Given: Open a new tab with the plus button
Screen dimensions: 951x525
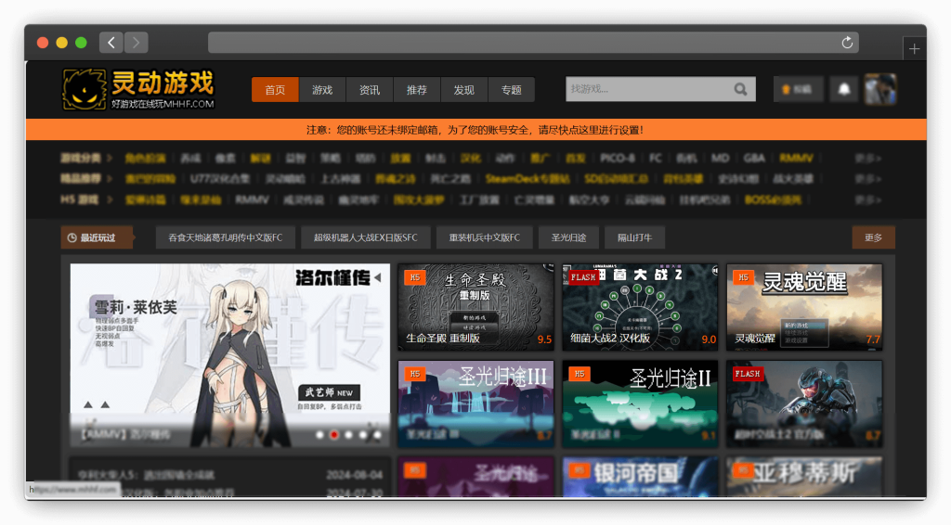Looking at the screenshot, I should (x=914, y=49).
